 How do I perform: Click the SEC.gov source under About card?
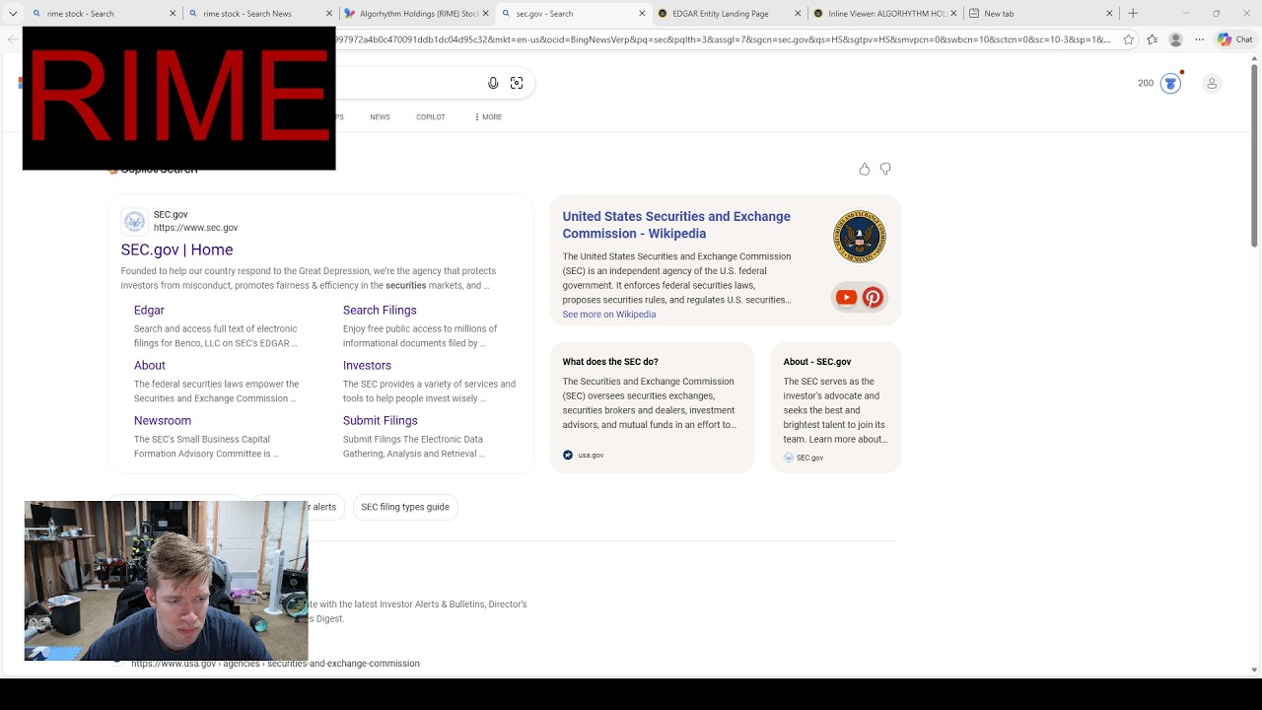point(804,458)
